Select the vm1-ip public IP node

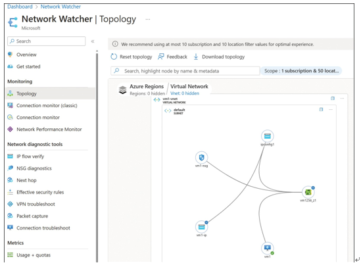point(201,227)
